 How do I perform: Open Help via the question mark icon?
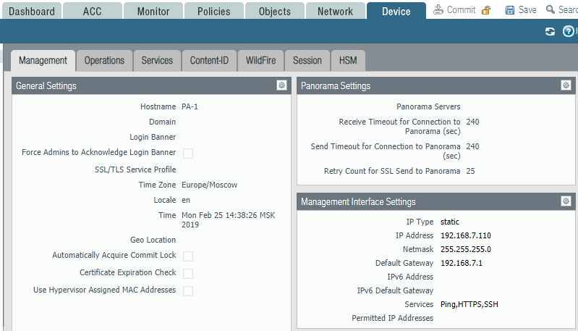568,31
